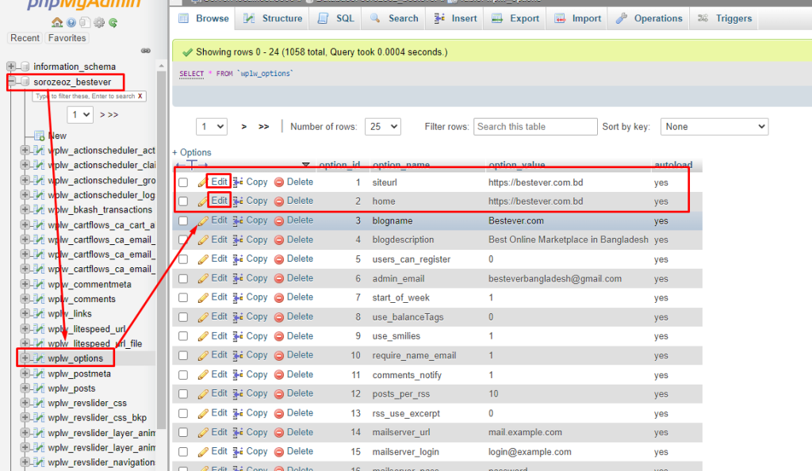Open the wplw_posts table in tree
The width and height of the screenshot is (812, 471).
71,389
